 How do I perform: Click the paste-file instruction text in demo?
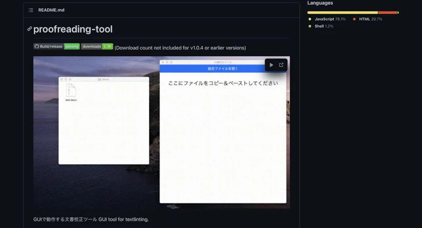(x=223, y=83)
